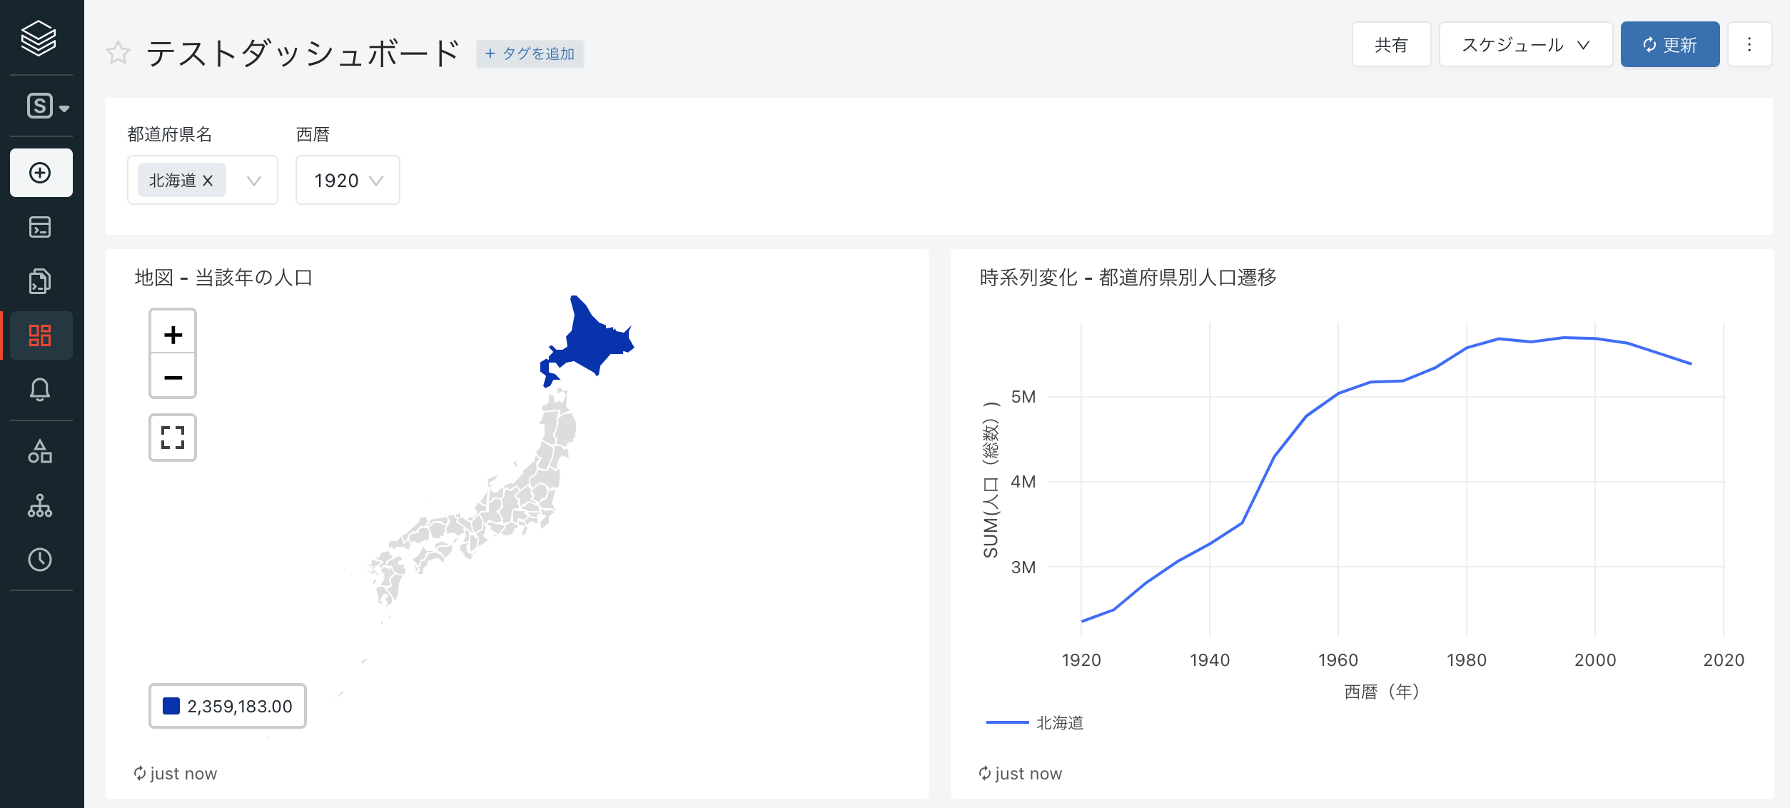
Task: Open the スケジュール dropdown menu
Action: (x=1525, y=45)
